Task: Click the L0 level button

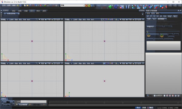Action: [148, 16]
